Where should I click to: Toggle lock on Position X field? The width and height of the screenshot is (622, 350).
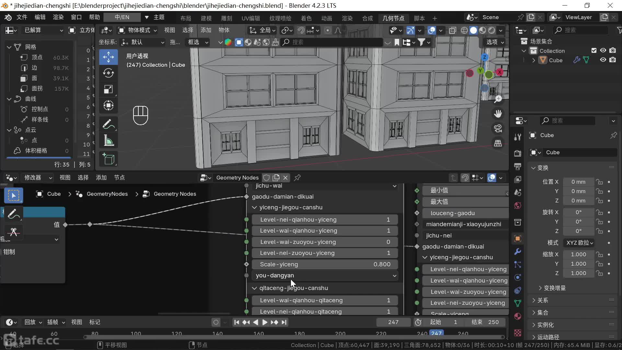click(600, 182)
